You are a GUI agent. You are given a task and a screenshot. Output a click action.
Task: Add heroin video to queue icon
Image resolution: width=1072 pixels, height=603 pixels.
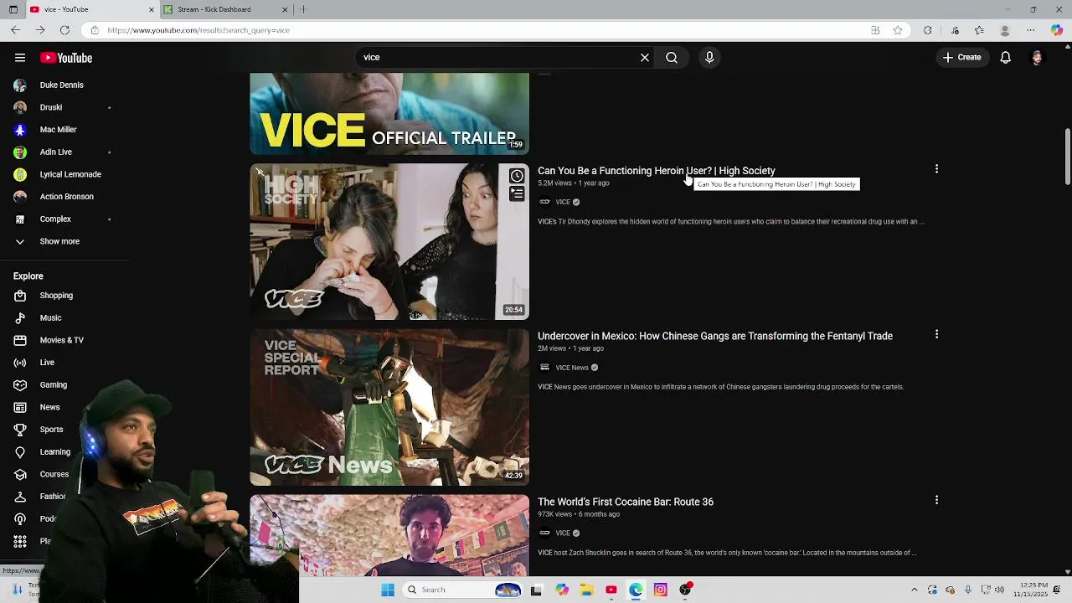[517, 194]
